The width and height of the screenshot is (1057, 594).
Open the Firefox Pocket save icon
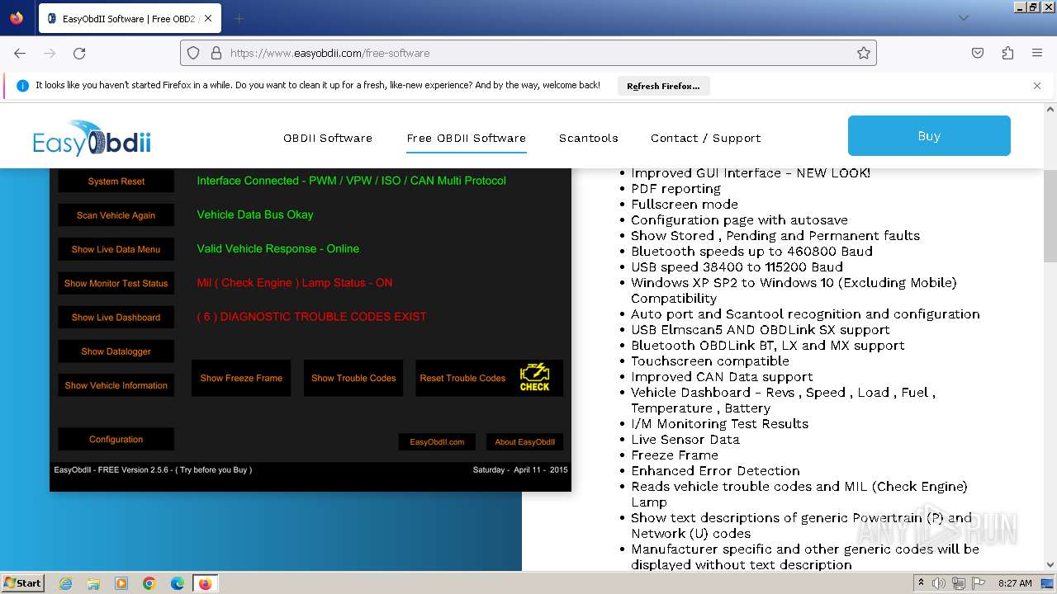click(978, 53)
